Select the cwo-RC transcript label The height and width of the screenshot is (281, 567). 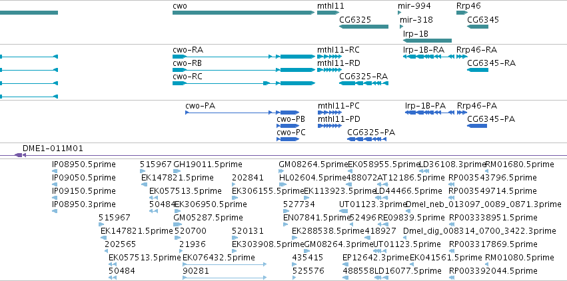(x=187, y=77)
